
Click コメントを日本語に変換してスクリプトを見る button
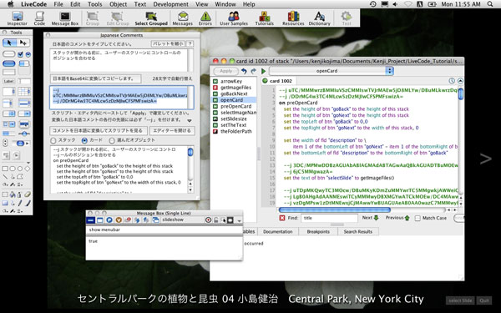(x=99, y=131)
